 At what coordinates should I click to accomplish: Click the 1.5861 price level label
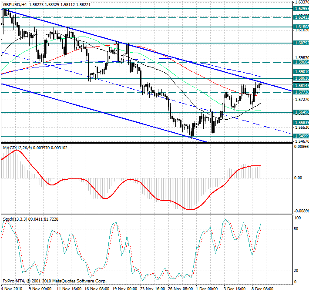(301, 78)
